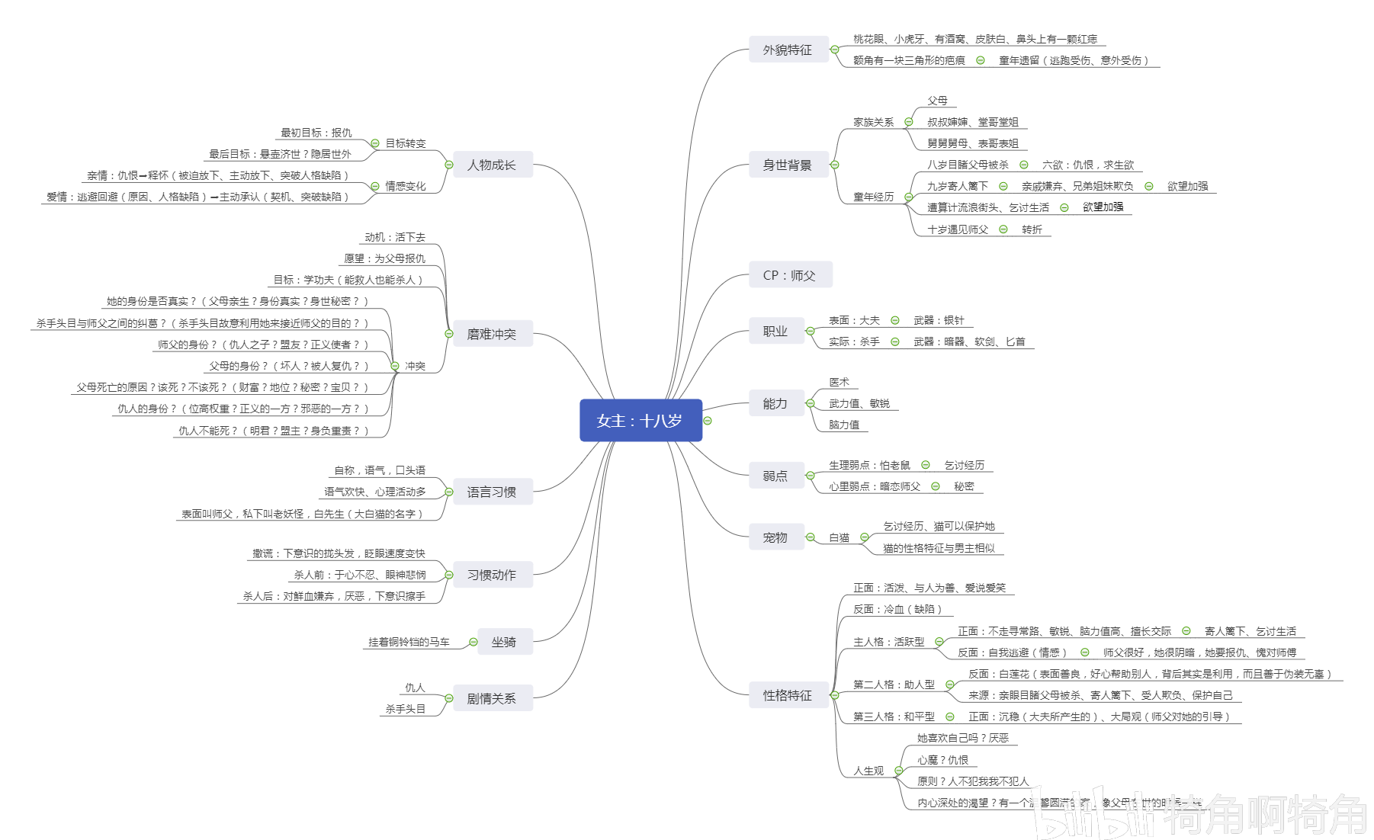Viewport: 1374px width, 840px height.
Task: Collapse the 职业 branch toggle
Action: [811, 331]
